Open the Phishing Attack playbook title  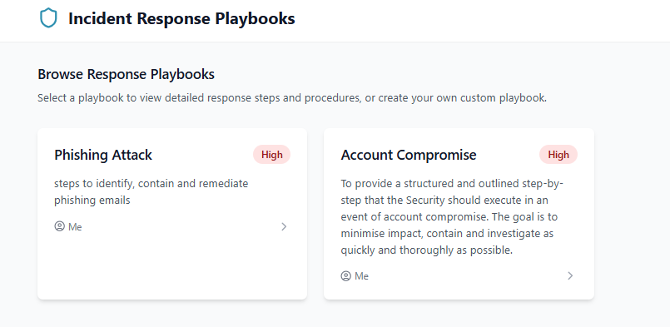103,155
